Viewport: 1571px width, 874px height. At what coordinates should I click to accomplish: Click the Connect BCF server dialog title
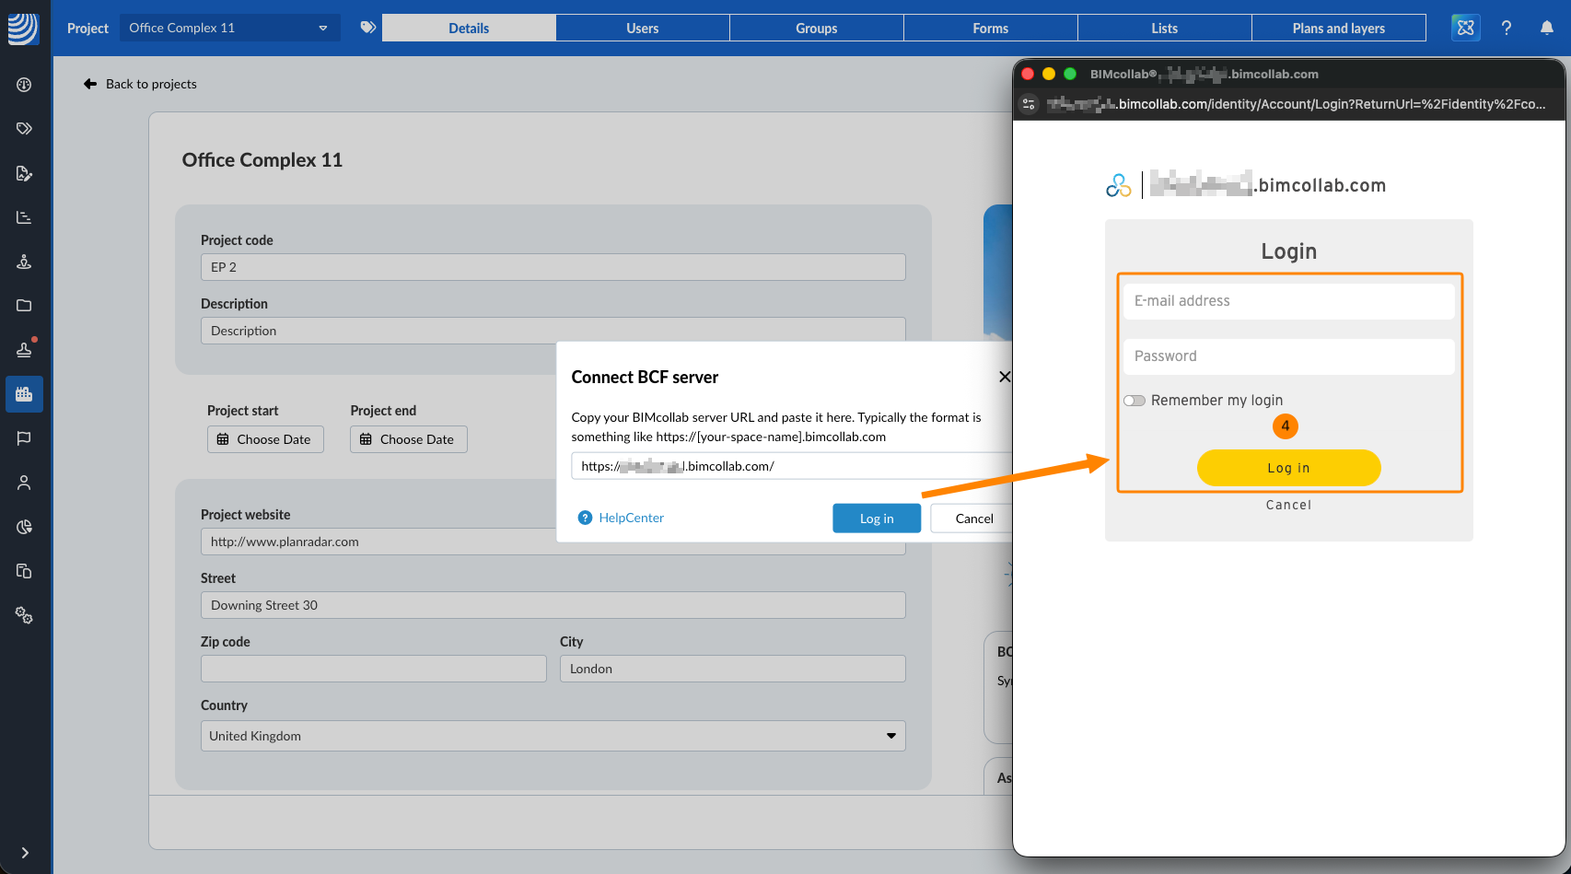coord(645,377)
